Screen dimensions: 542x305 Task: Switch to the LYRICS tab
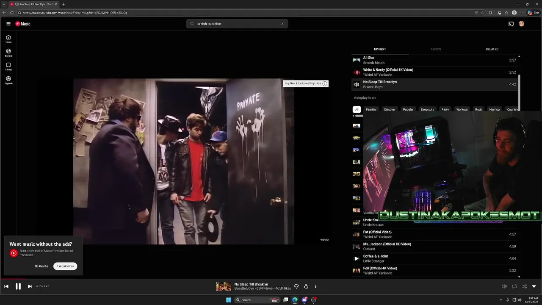436,49
